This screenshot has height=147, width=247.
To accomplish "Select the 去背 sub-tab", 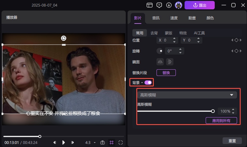I will click(154, 33).
